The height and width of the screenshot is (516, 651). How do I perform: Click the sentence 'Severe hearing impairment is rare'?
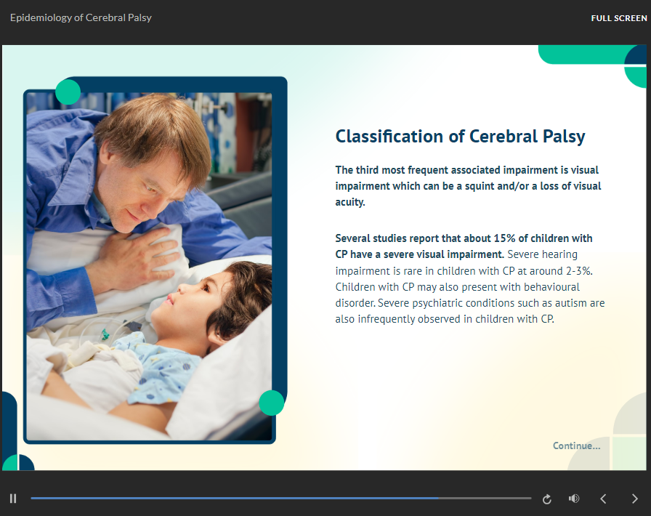[x=464, y=262]
